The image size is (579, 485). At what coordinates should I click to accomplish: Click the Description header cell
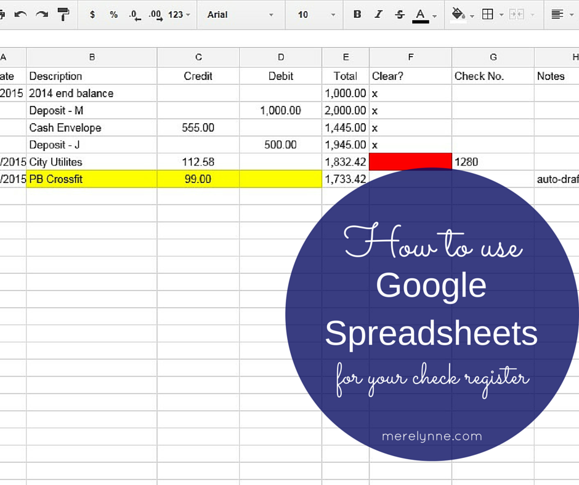click(92, 76)
